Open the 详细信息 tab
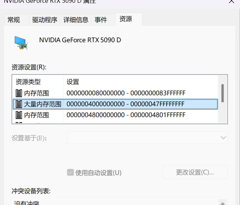Image resolution: width=240 pixels, height=205 pixels. click(x=76, y=20)
